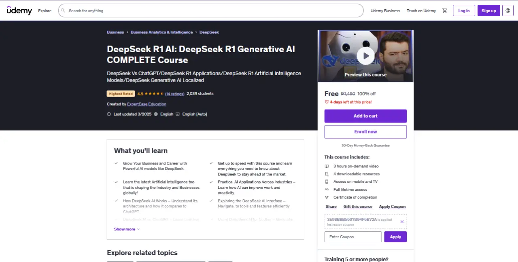This screenshot has width=518, height=262.
Task: Click the 'Free' price text
Action: tap(331, 94)
